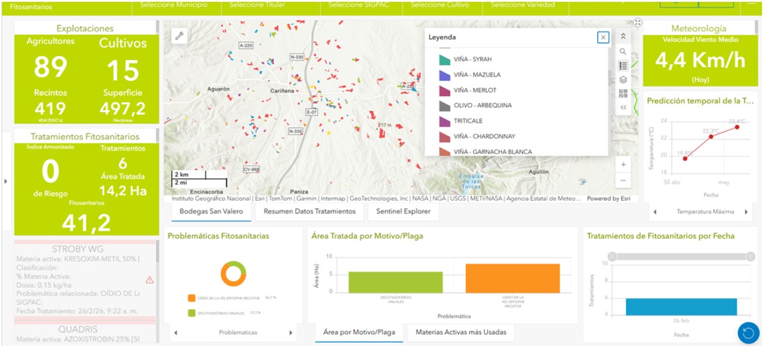Collapse map toolbar with double up chevron
The image size is (768, 356).
click(623, 37)
